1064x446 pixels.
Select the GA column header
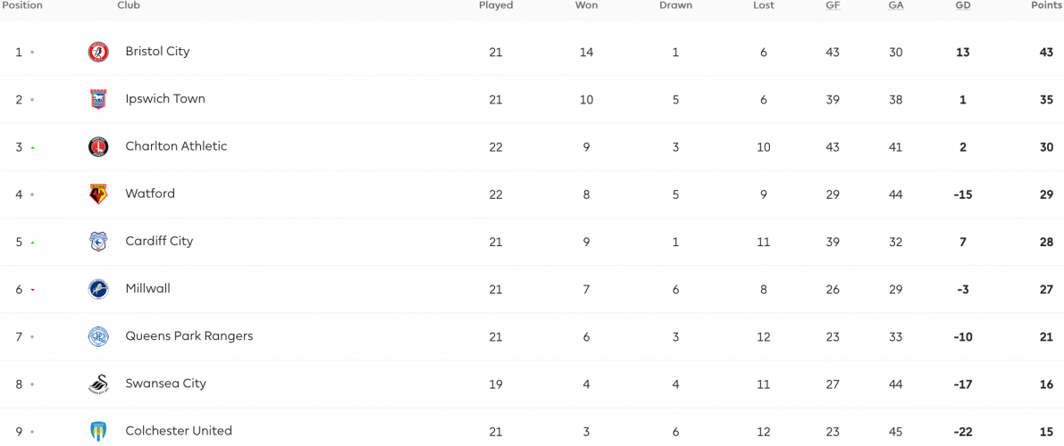tap(896, 5)
